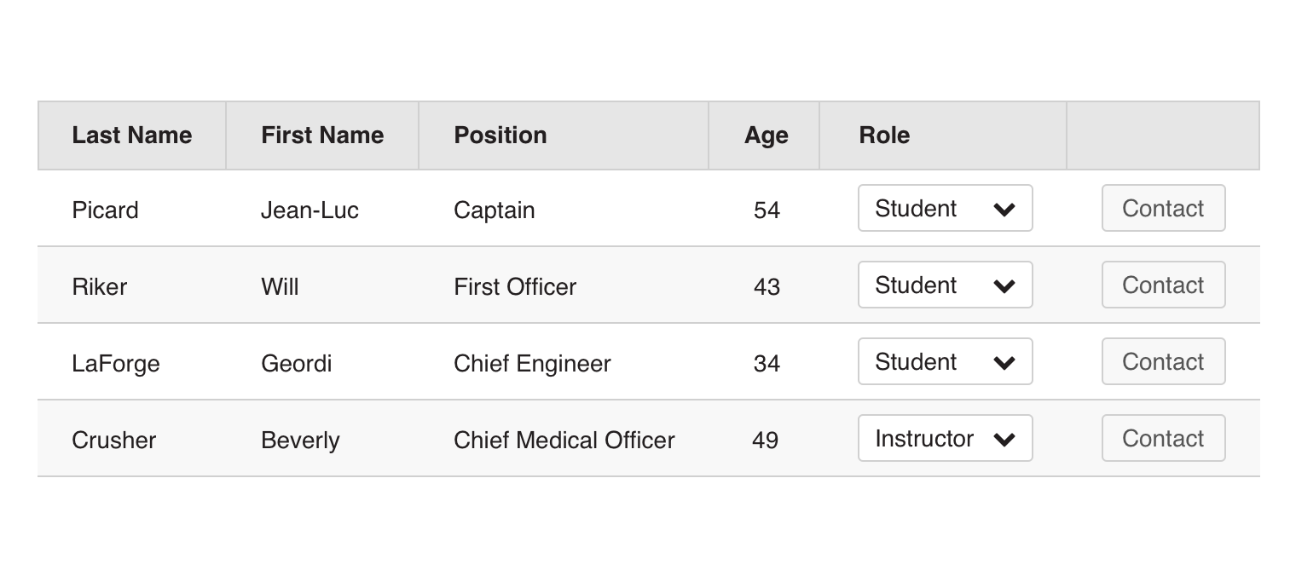
Task: Open Crusher's Instructor role dropdown
Action: click(945, 438)
